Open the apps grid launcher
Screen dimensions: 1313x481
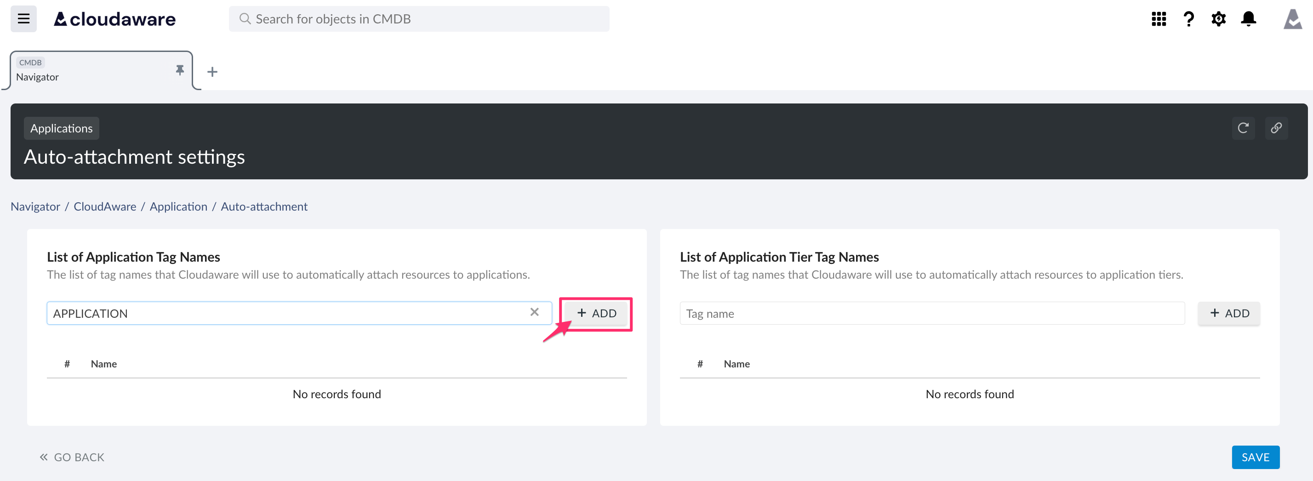(x=1159, y=19)
